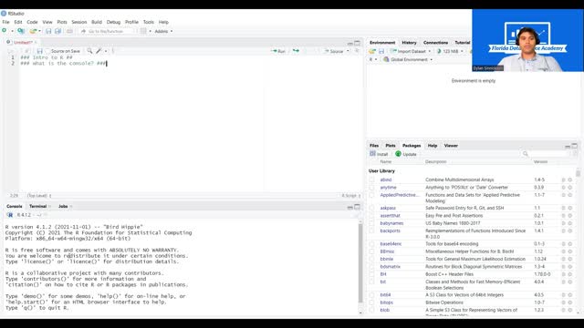Click the Run button in editor

(x=279, y=51)
